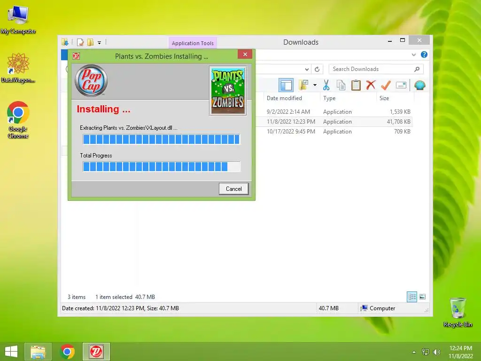The height and width of the screenshot is (361, 481).
Task: Click the red X Delete icon
Action: pos(371,85)
